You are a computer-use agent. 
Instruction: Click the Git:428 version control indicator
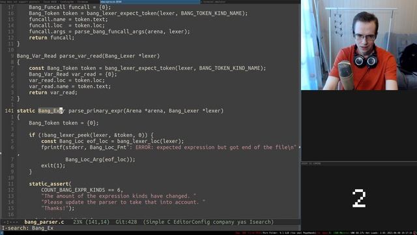pos(126,222)
